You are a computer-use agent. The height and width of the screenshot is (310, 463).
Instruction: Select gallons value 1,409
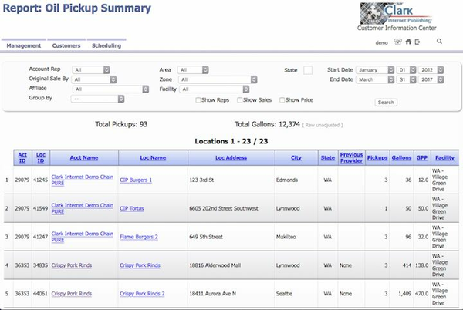pos(404,294)
